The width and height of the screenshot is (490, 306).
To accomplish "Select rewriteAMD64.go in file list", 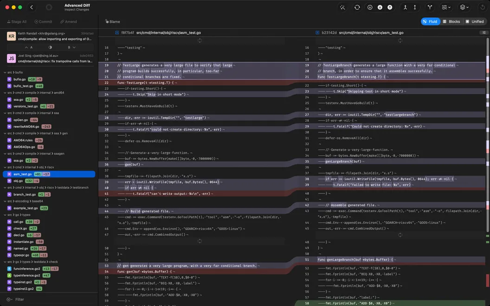I will click(x=49, y=127).
